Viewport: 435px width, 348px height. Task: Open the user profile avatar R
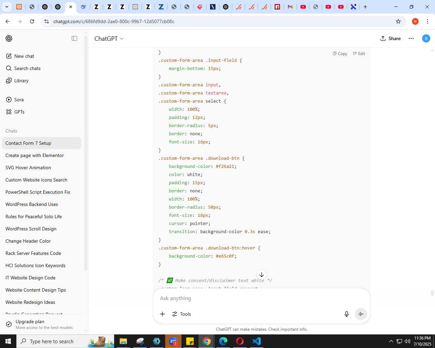point(426,38)
